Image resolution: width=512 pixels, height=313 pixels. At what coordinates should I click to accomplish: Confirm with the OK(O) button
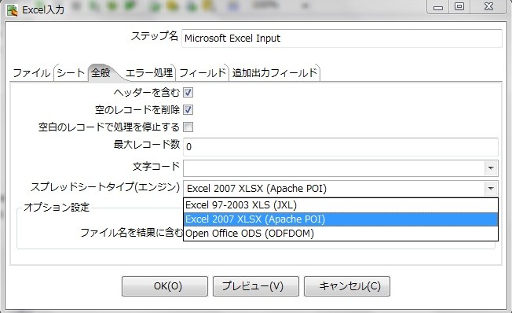pyautogui.click(x=165, y=286)
